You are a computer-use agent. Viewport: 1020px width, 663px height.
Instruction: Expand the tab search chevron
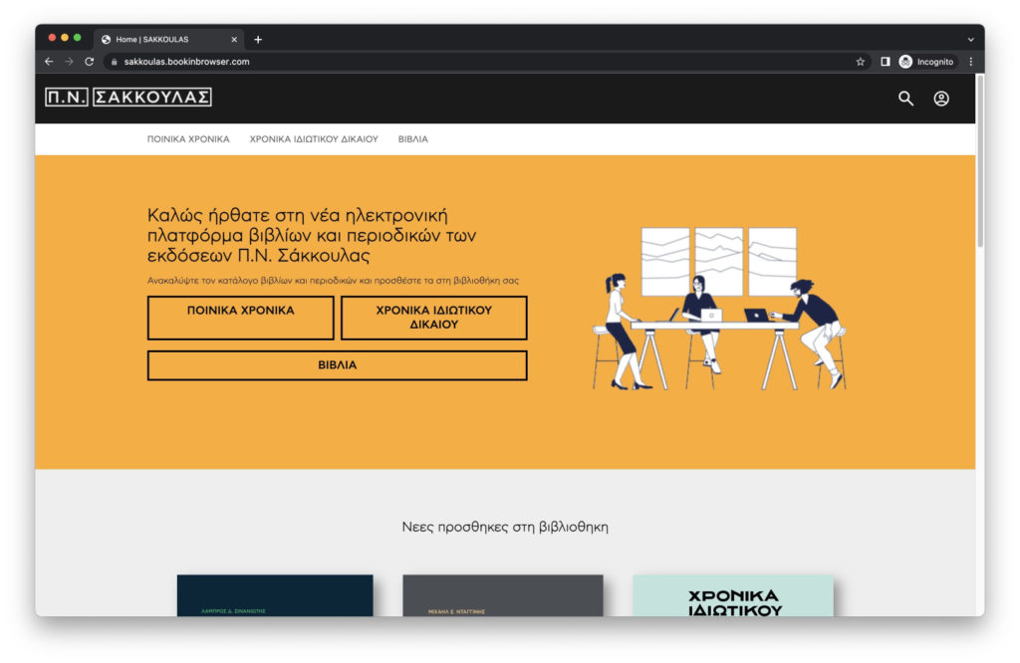coord(970,40)
